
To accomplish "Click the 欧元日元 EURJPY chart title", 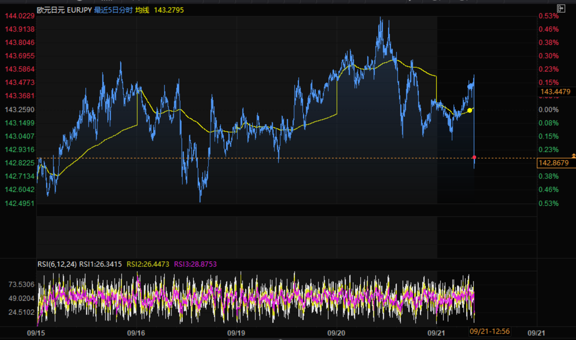I will tap(64, 10).
